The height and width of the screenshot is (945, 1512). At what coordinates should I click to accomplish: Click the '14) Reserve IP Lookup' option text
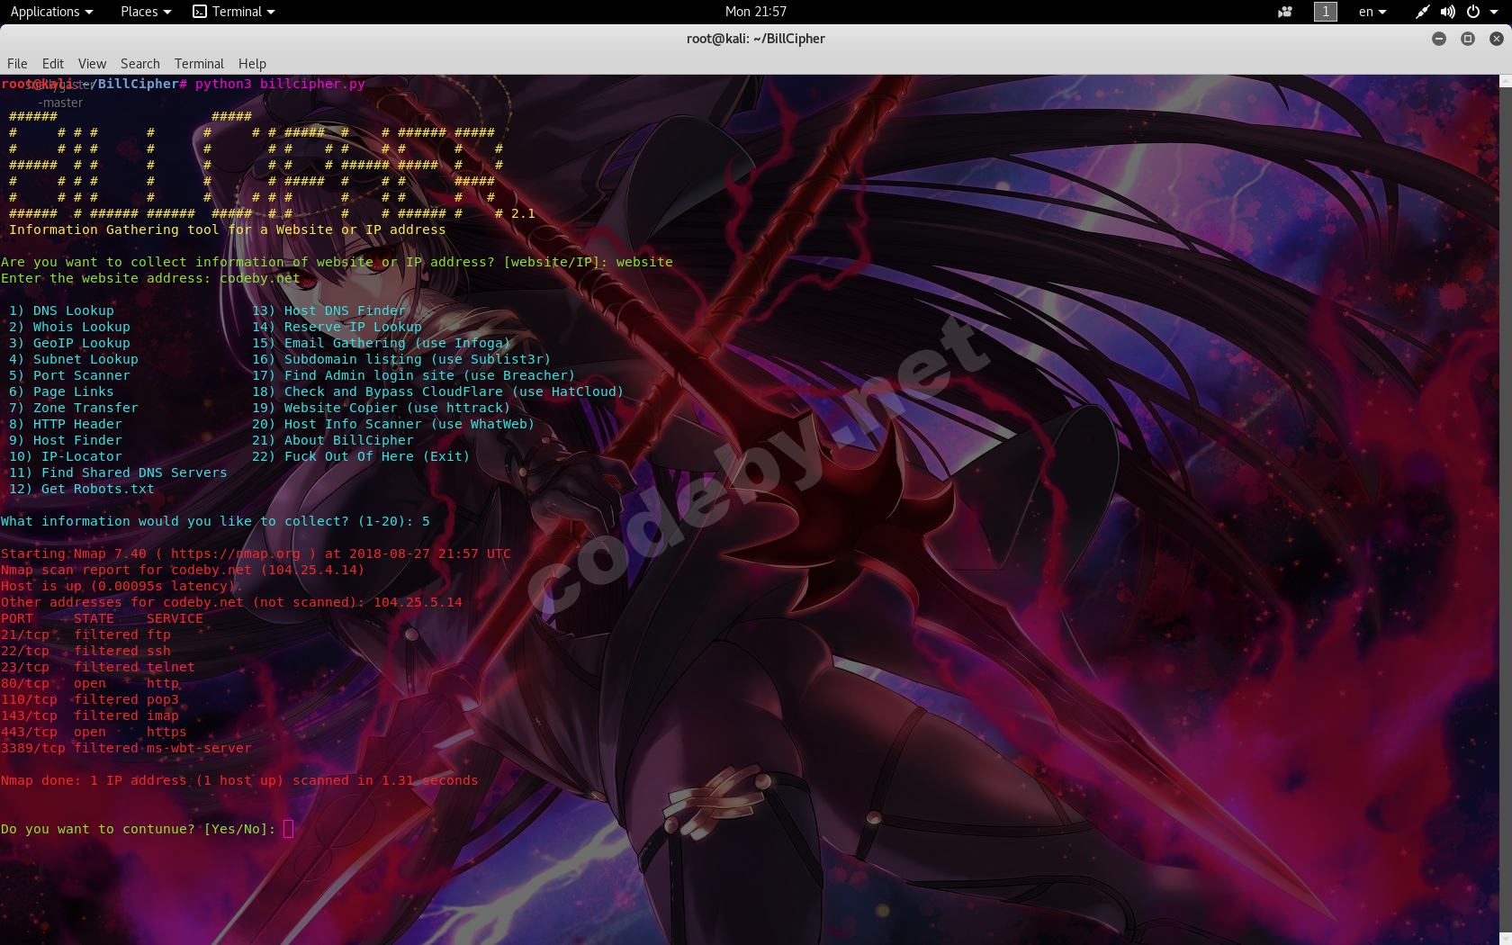pyautogui.click(x=337, y=327)
